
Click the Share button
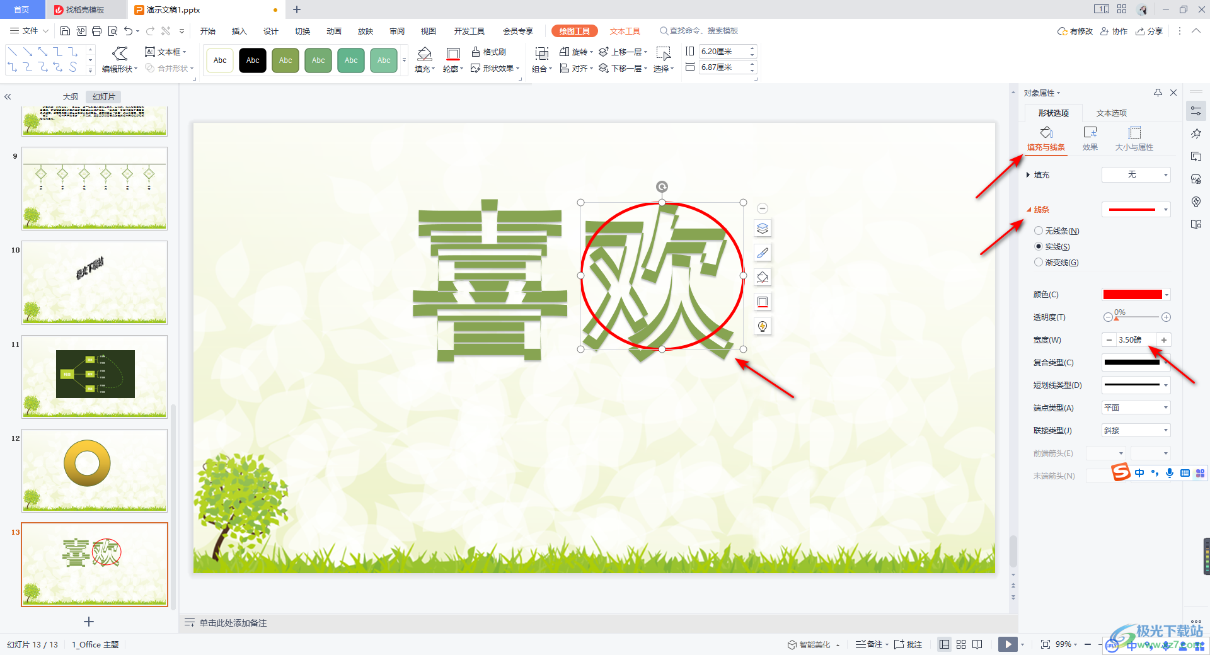pos(1149,31)
